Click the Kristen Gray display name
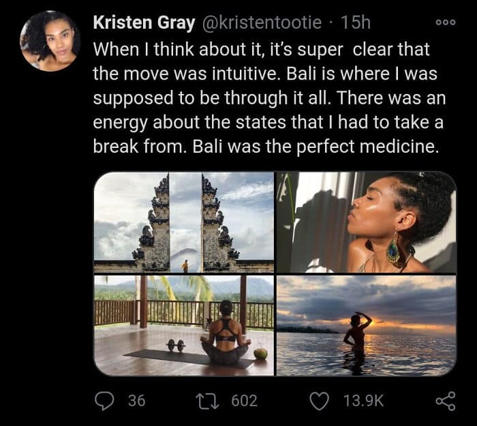 click(x=142, y=22)
